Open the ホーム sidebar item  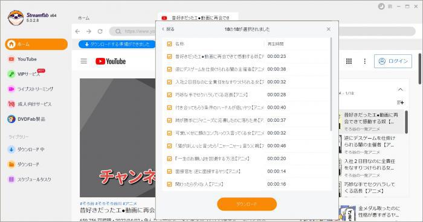click(36, 44)
